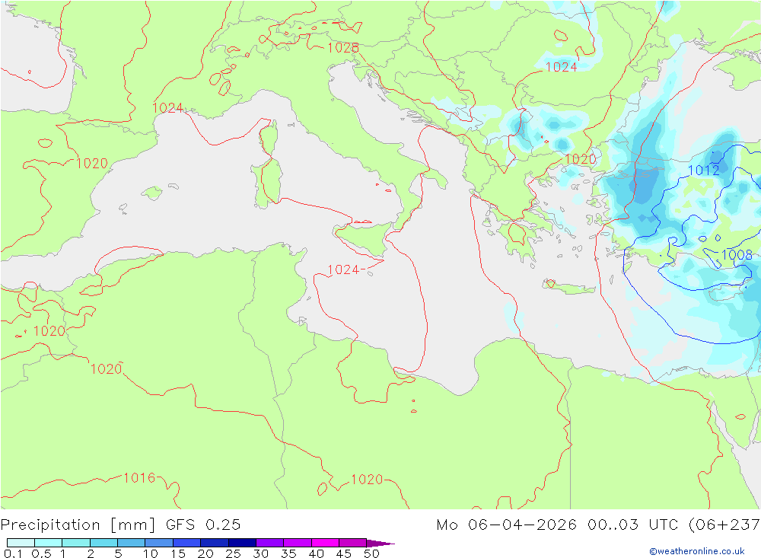Click the '25' legend scale value

(x=233, y=553)
